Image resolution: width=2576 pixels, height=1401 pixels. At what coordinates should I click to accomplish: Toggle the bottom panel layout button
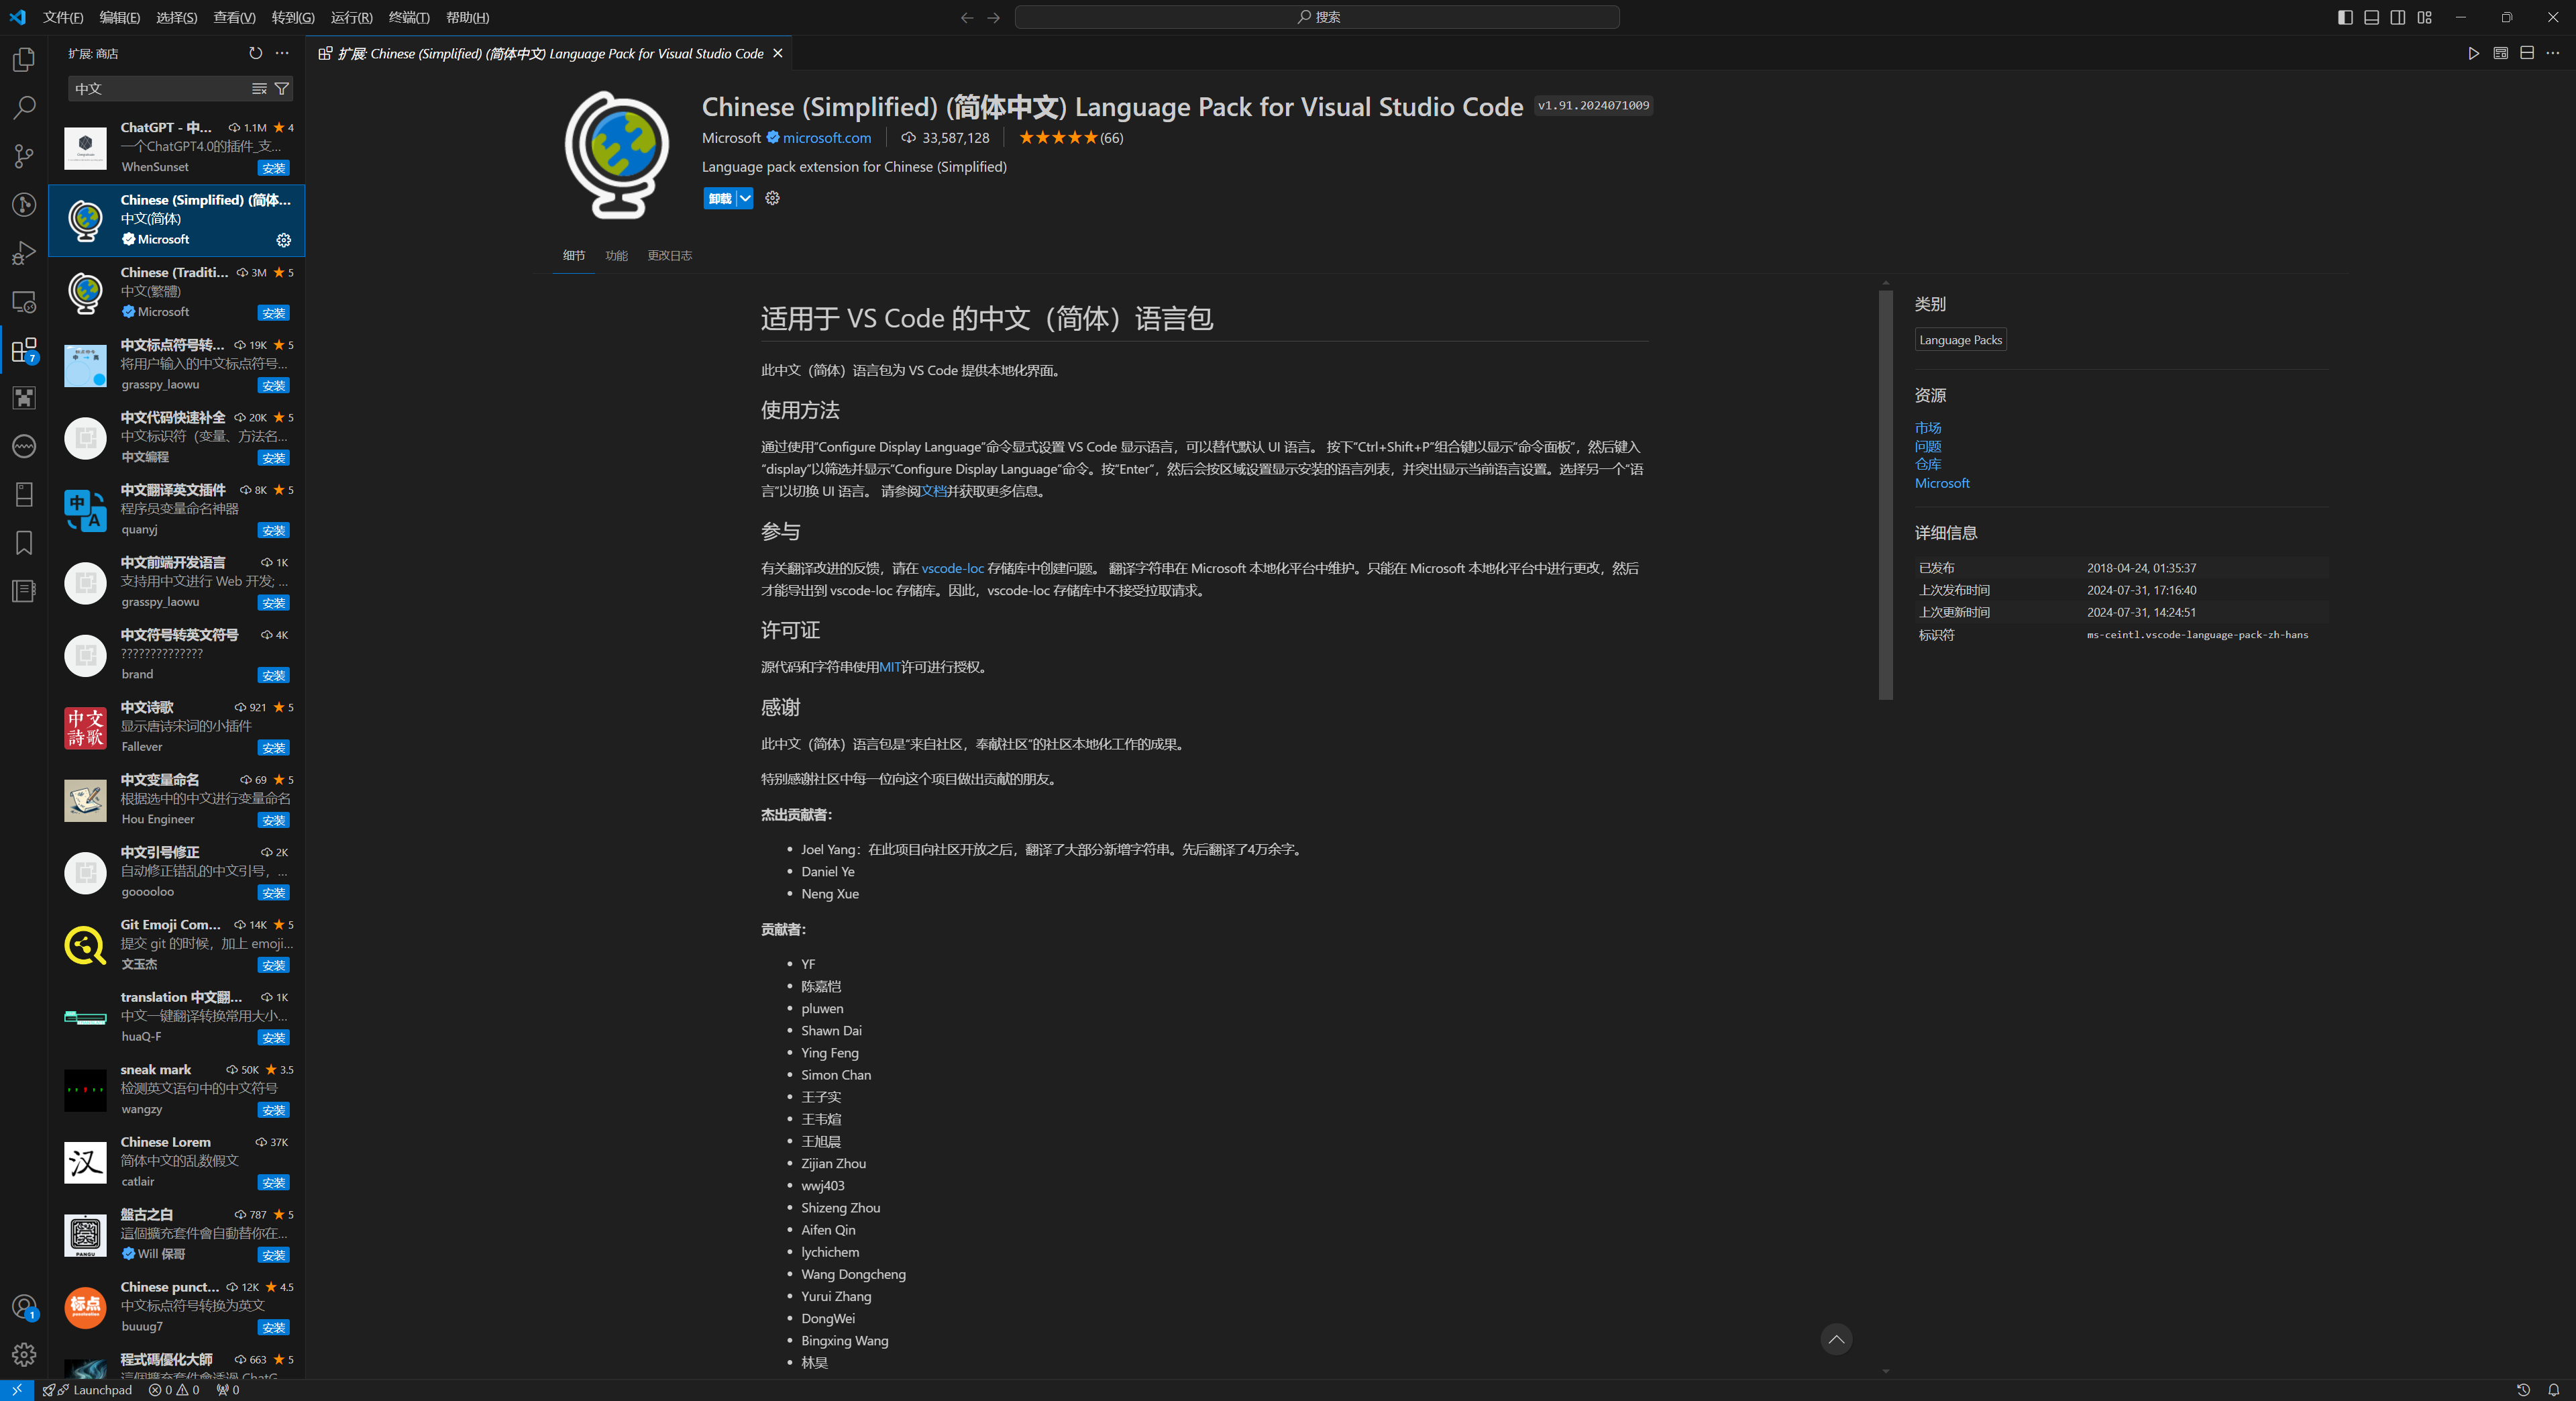[2371, 17]
